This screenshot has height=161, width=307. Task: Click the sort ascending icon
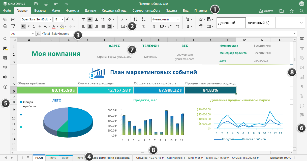136,19
